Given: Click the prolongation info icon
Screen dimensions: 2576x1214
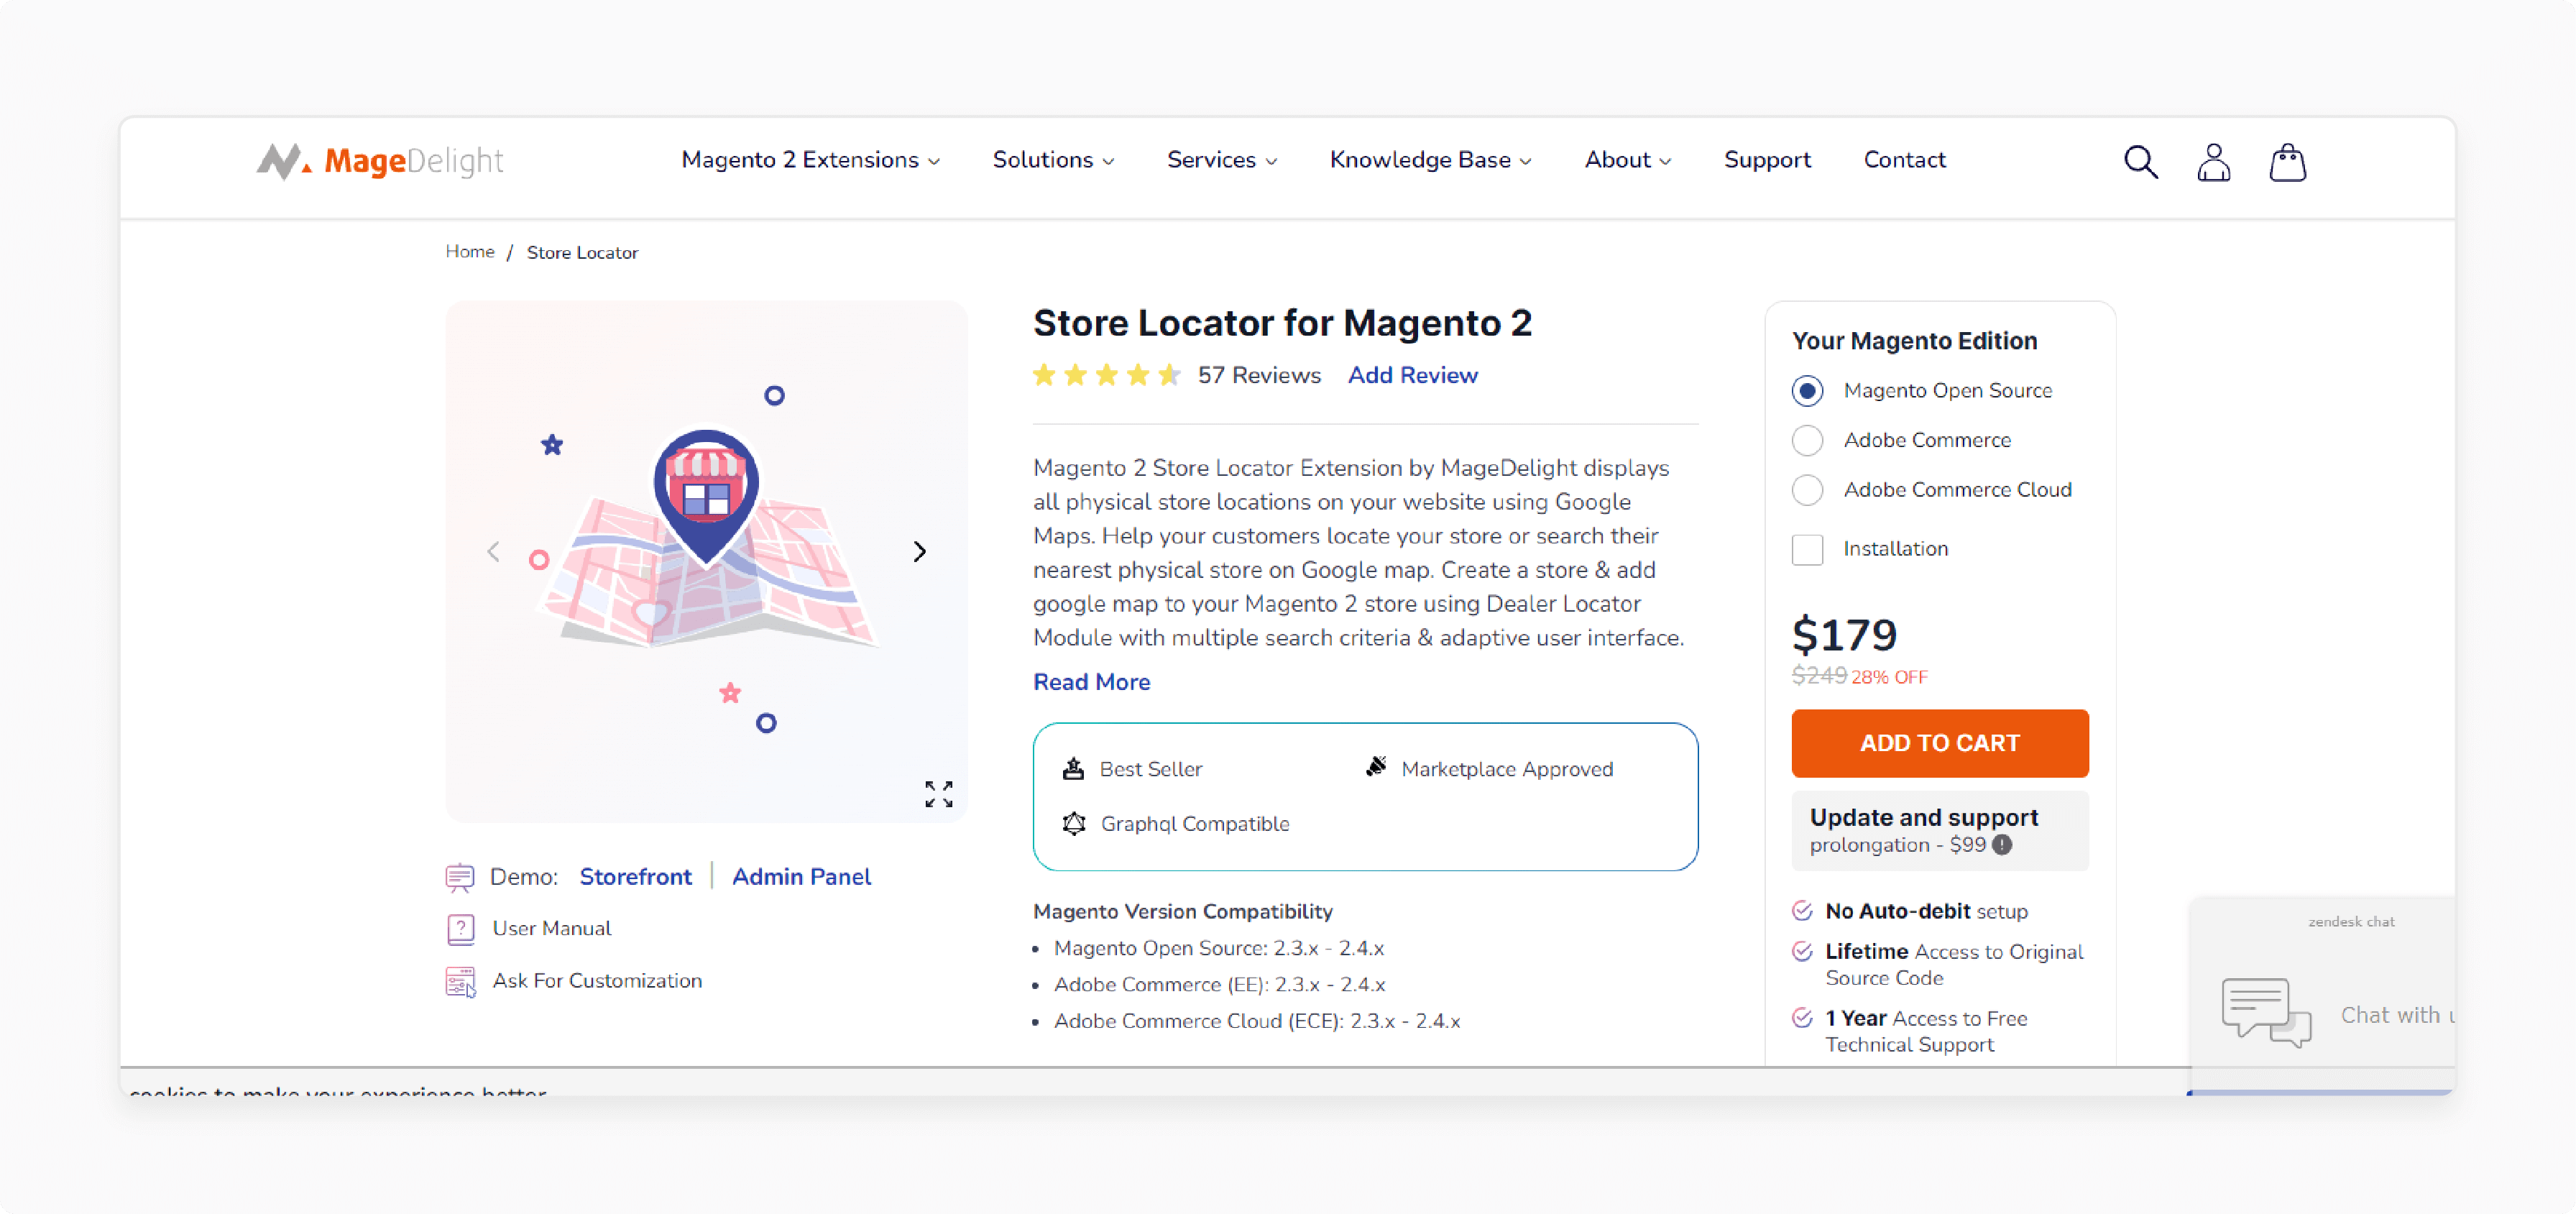Looking at the screenshot, I should tap(2002, 845).
